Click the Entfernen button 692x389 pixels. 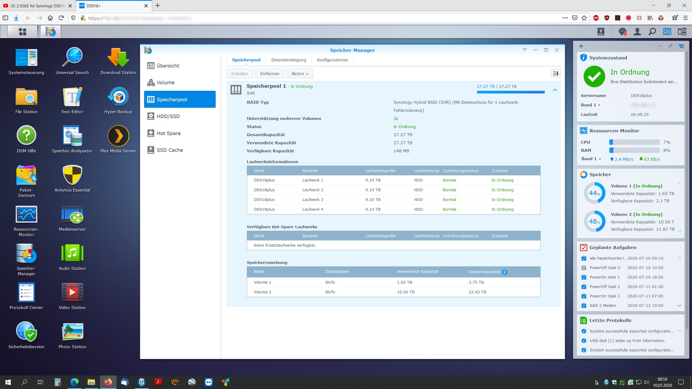pos(270,74)
